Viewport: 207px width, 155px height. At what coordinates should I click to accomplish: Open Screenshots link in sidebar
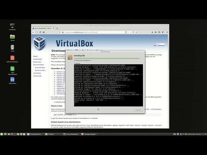pyautogui.click(x=38, y=59)
